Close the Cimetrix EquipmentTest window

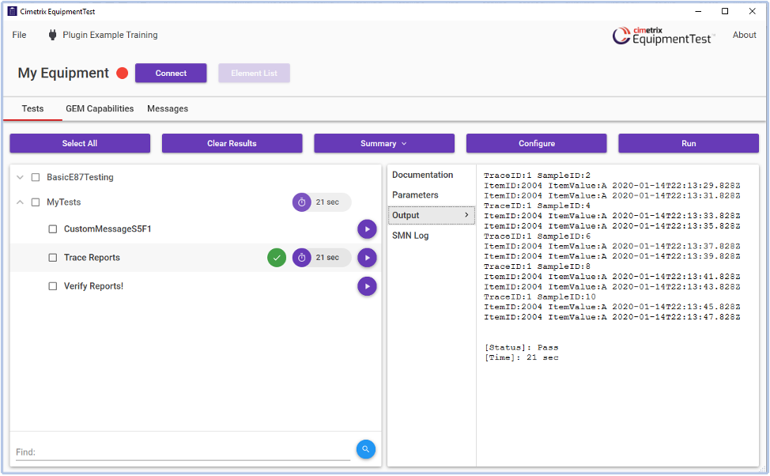pos(752,11)
